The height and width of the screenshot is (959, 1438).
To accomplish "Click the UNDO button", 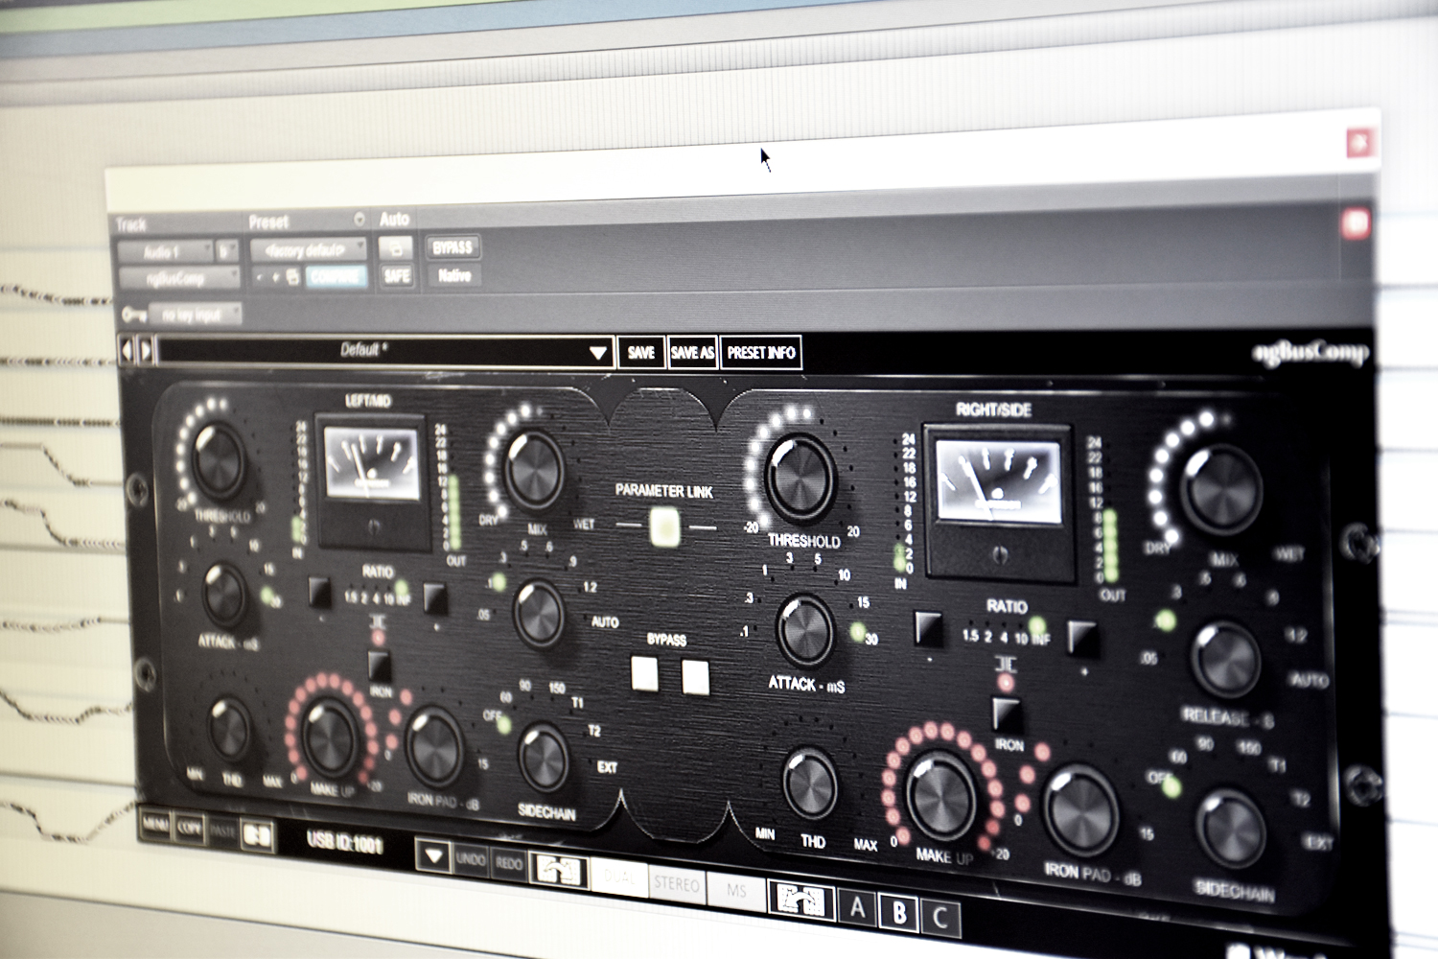I will tap(471, 860).
